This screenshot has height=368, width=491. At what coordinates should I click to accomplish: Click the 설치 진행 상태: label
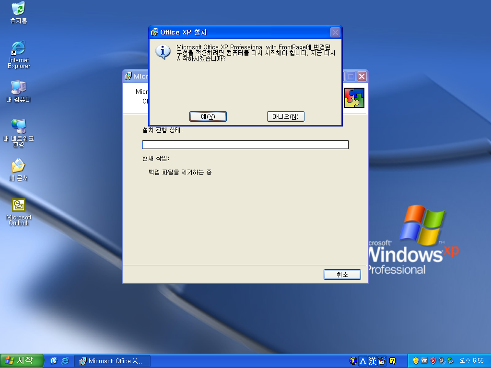[162, 130]
